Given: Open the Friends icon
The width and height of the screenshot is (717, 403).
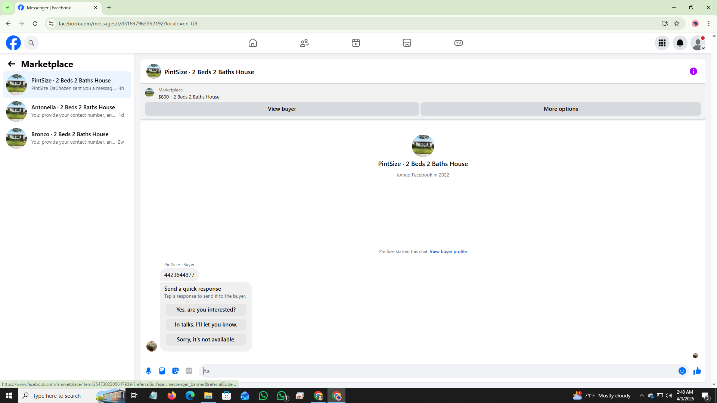Looking at the screenshot, I should (x=304, y=43).
